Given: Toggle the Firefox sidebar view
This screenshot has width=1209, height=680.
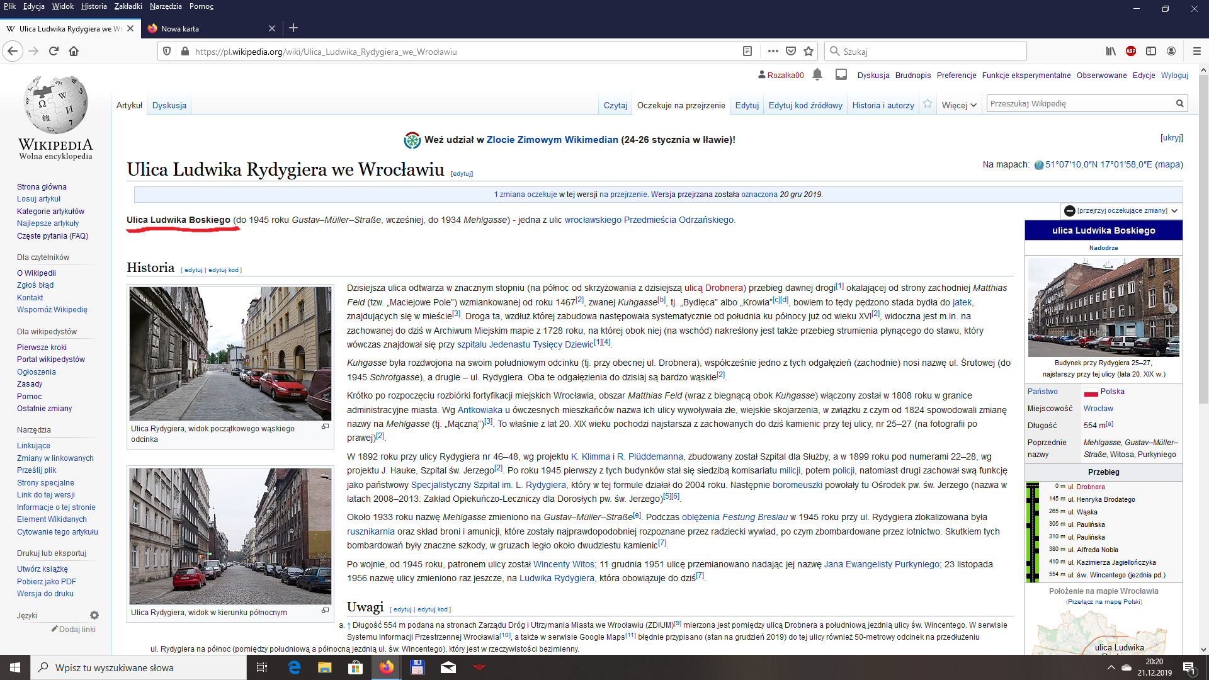Looking at the screenshot, I should (1151, 51).
